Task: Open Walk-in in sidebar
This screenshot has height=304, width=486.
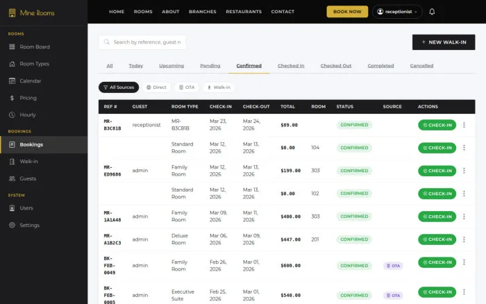Action: pos(44,162)
